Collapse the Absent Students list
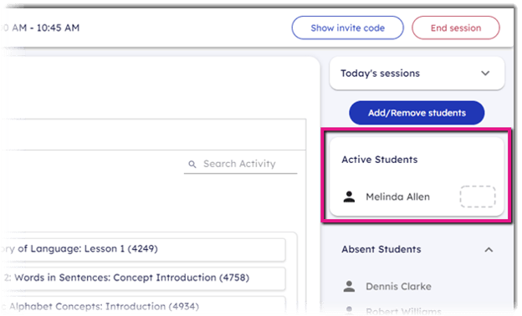The image size is (522, 316). click(489, 250)
